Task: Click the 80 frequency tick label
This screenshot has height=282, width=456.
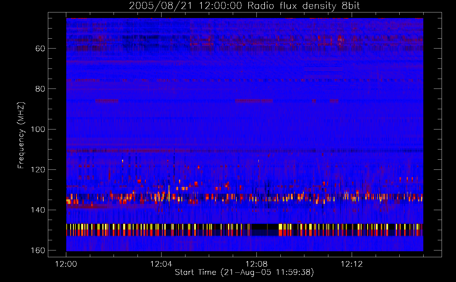Action: [40, 89]
